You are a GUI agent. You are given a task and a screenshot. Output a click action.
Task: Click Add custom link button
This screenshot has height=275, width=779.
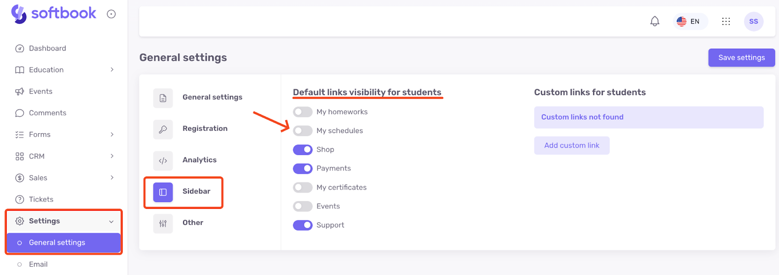572,145
